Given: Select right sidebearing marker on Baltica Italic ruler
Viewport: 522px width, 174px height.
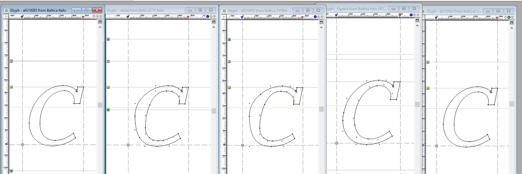Looking at the screenshot, I should tap(83, 17).
